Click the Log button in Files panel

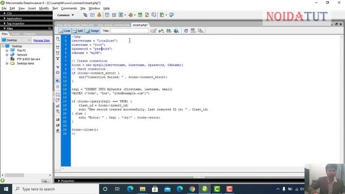click(x=46, y=181)
